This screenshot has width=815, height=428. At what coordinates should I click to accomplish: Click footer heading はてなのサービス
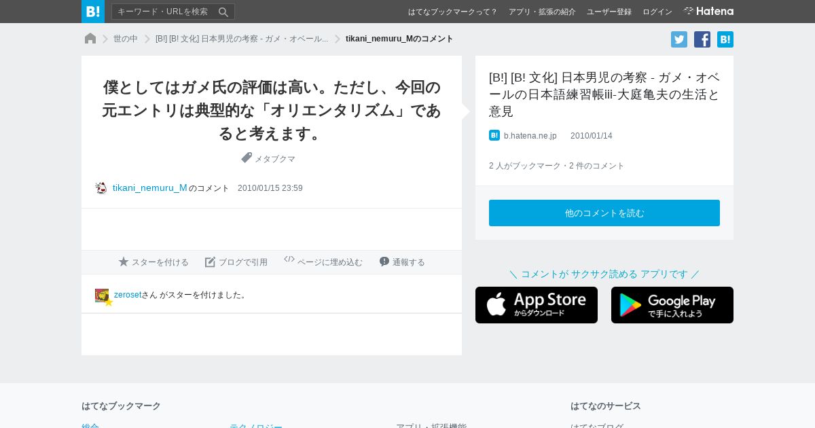click(606, 406)
